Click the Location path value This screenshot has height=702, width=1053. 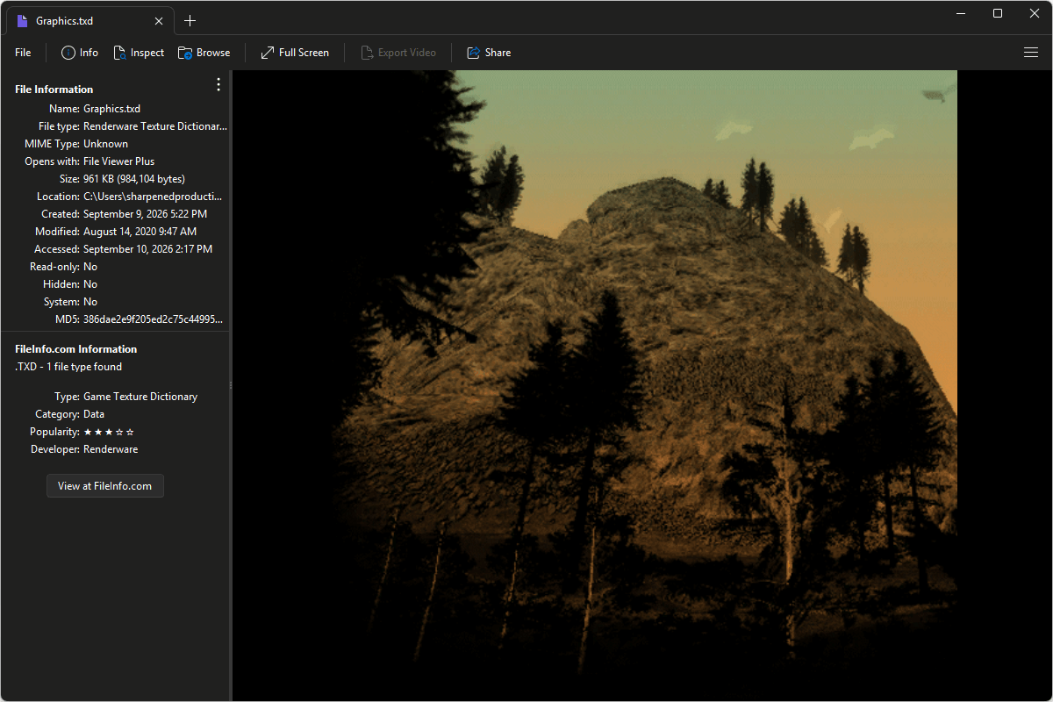153,197
